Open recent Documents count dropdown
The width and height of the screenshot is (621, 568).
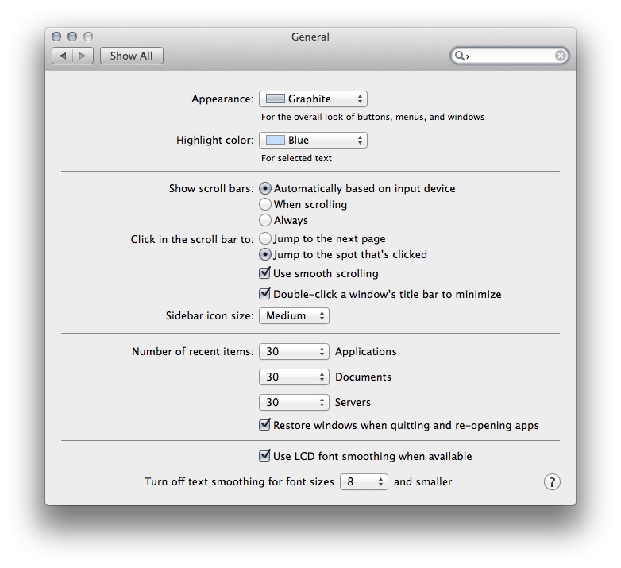tap(294, 377)
